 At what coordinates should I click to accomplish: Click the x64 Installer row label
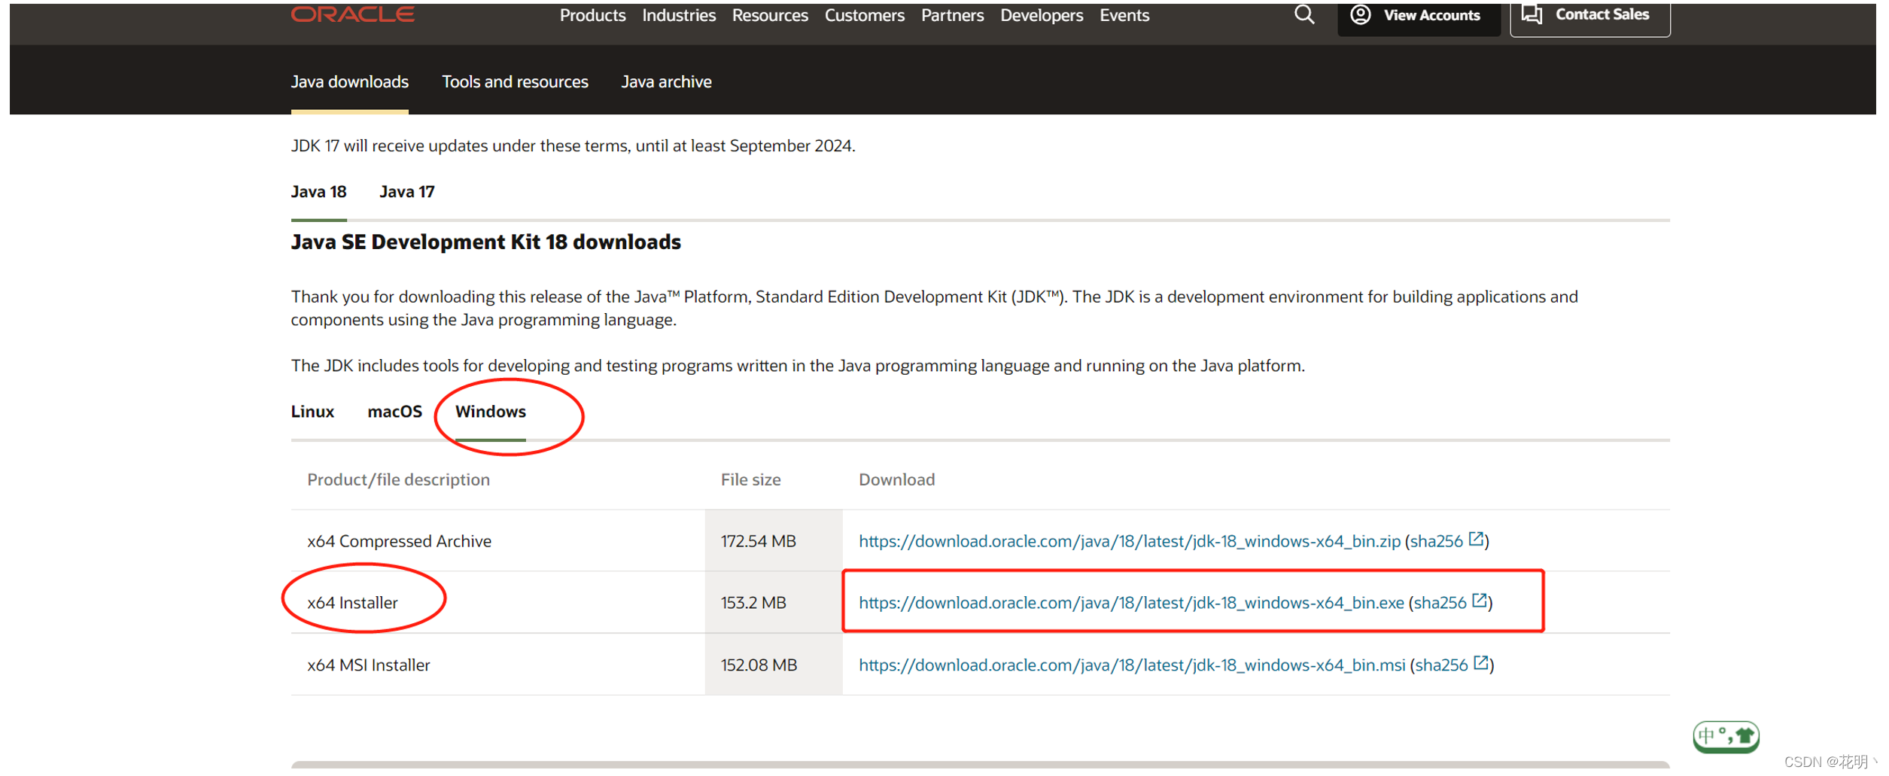click(x=352, y=603)
